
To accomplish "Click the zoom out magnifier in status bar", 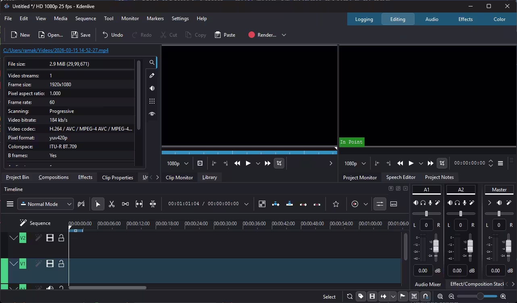I will click(x=452, y=297).
